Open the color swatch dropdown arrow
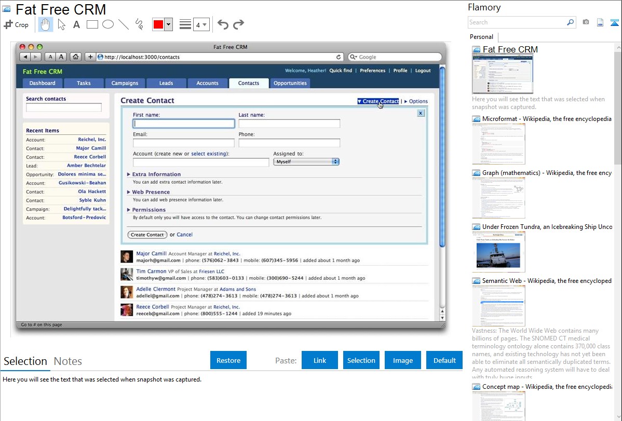Screen dimensions: 622x421 point(169,24)
